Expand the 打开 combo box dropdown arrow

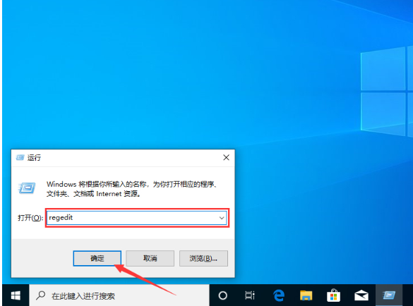[222, 218]
